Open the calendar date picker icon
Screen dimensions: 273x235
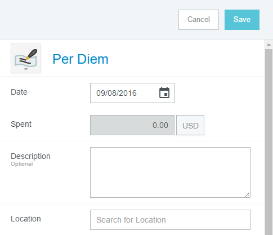[x=164, y=92]
